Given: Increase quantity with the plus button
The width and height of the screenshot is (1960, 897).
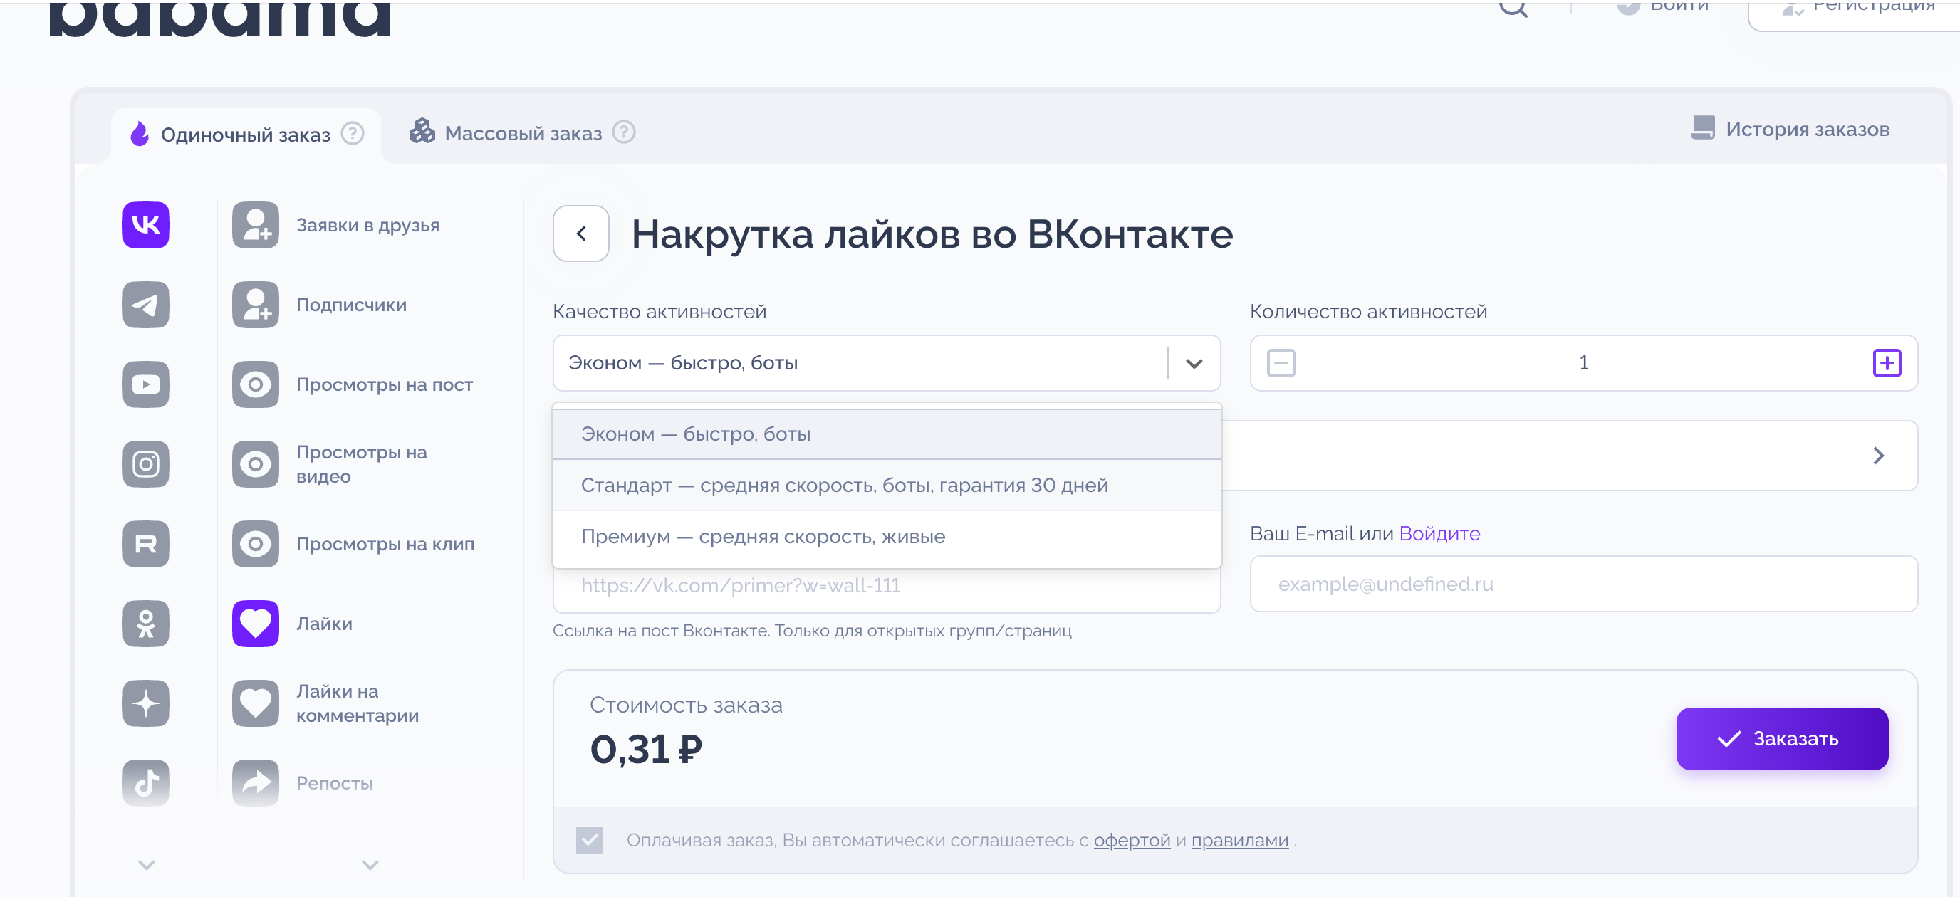Looking at the screenshot, I should tap(1887, 363).
